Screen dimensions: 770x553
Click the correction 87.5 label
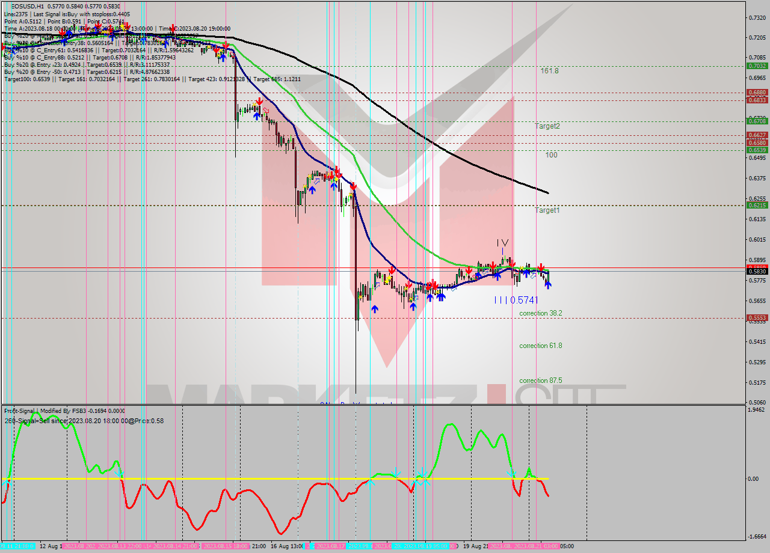tap(541, 380)
